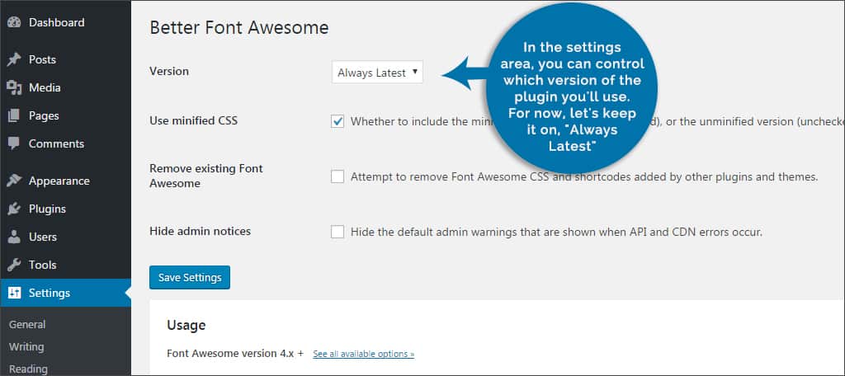Screen dimensions: 845x376
Task: Click the Dashboard gauge icon
Action: pos(14,22)
